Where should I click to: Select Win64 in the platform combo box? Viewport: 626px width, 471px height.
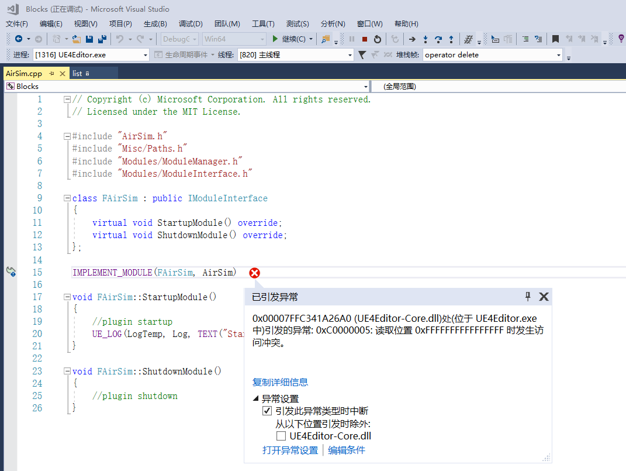click(233, 39)
